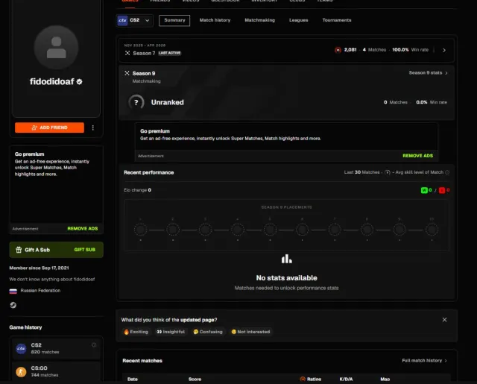This screenshot has width=477, height=384.
Task: Click the skill level circle icon in the legend
Action: [388, 172]
